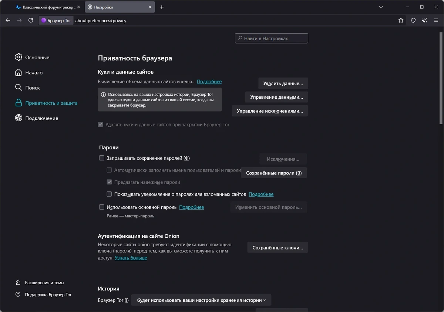The height and width of the screenshot is (312, 444).
Task: Open the Основные settings category
Action: tap(37, 57)
